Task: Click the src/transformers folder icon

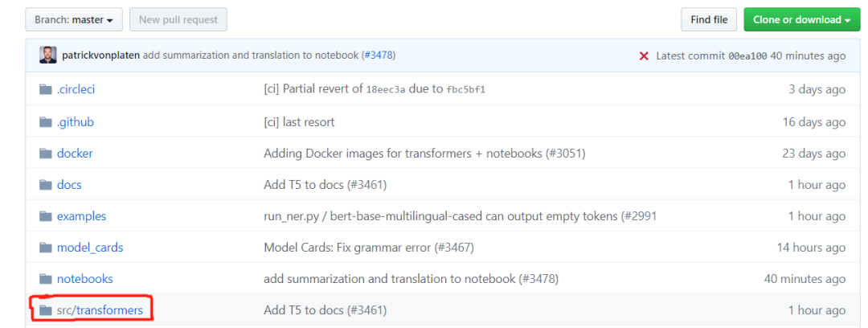Action: coord(46,310)
